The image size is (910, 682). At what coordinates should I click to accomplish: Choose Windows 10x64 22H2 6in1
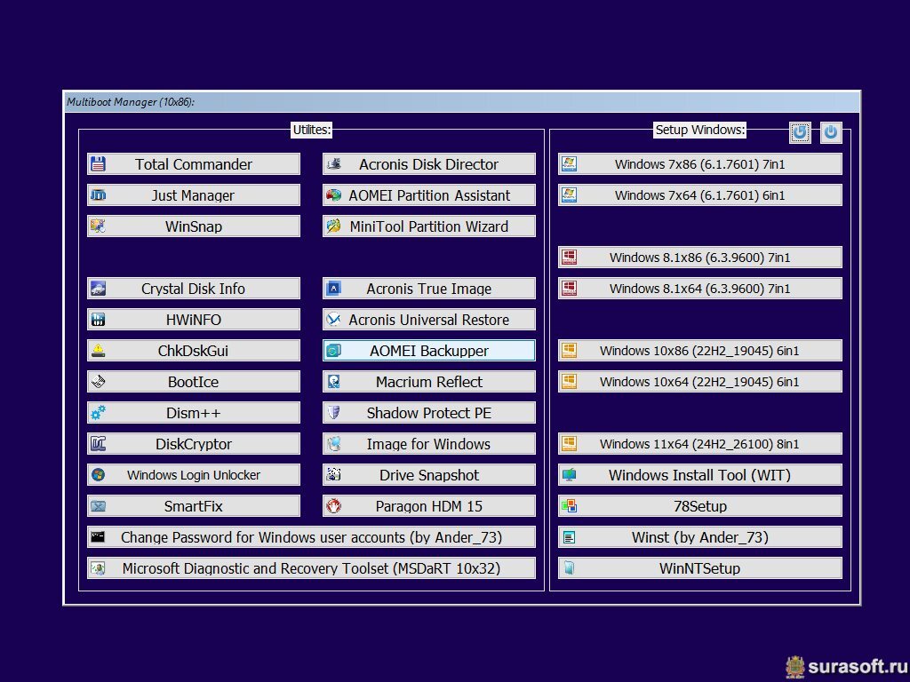click(x=700, y=382)
